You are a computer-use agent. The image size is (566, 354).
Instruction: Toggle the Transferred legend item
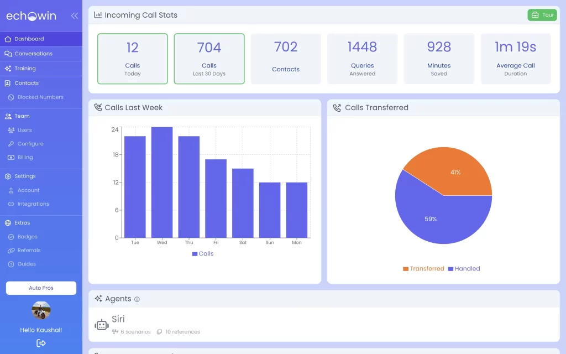point(423,269)
